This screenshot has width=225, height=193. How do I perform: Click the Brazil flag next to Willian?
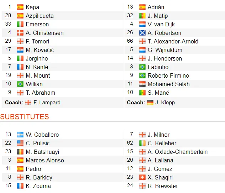(20, 84)
